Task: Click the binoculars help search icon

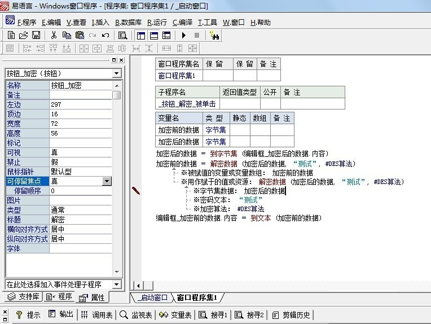Action: [214, 35]
